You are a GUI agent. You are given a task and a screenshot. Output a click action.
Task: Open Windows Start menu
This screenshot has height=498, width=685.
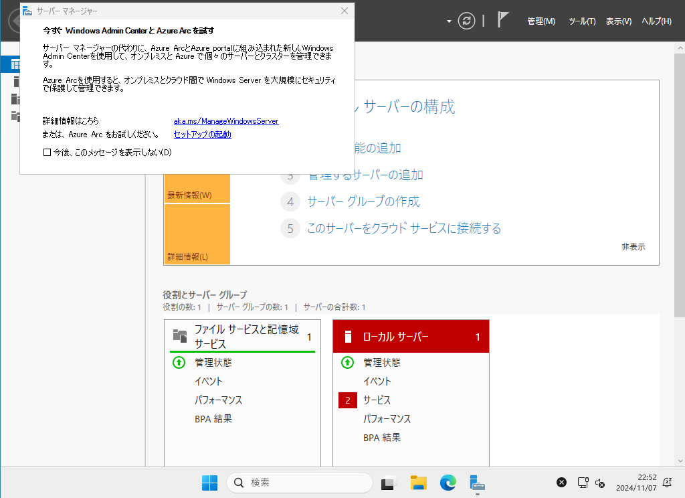coord(209,483)
